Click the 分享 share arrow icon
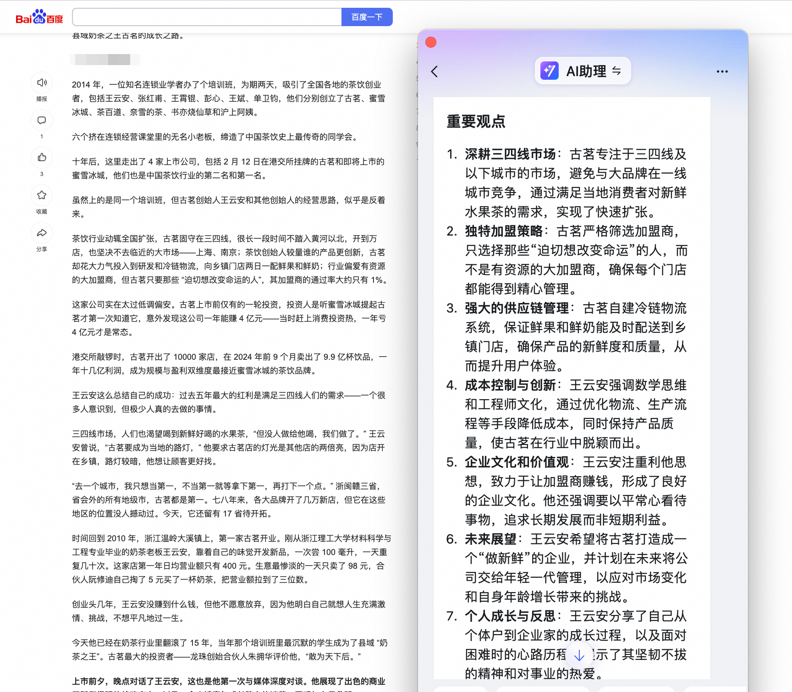Image resolution: width=792 pixels, height=692 pixels. tap(42, 233)
